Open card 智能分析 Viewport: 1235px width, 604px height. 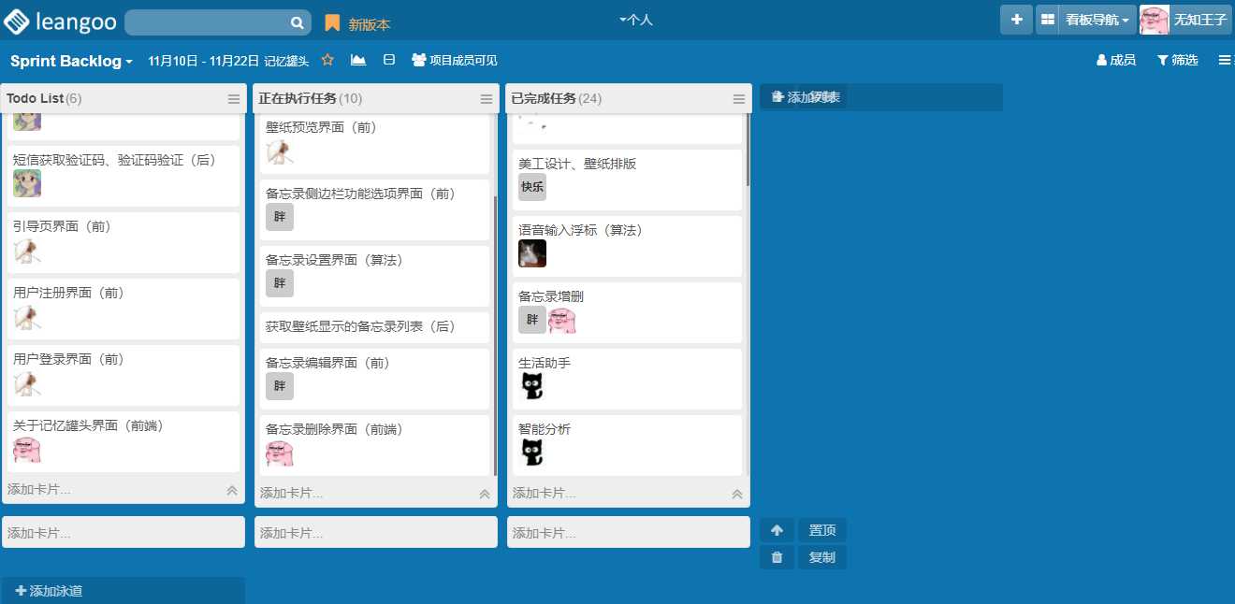point(627,445)
